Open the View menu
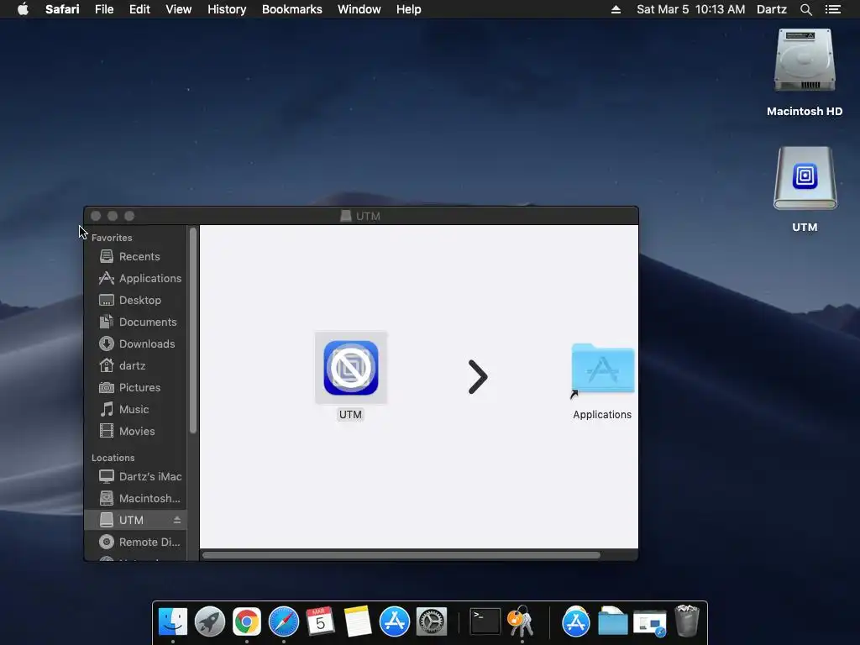The image size is (860, 645). [x=179, y=9]
